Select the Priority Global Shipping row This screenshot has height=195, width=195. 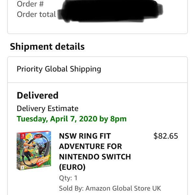97,70
